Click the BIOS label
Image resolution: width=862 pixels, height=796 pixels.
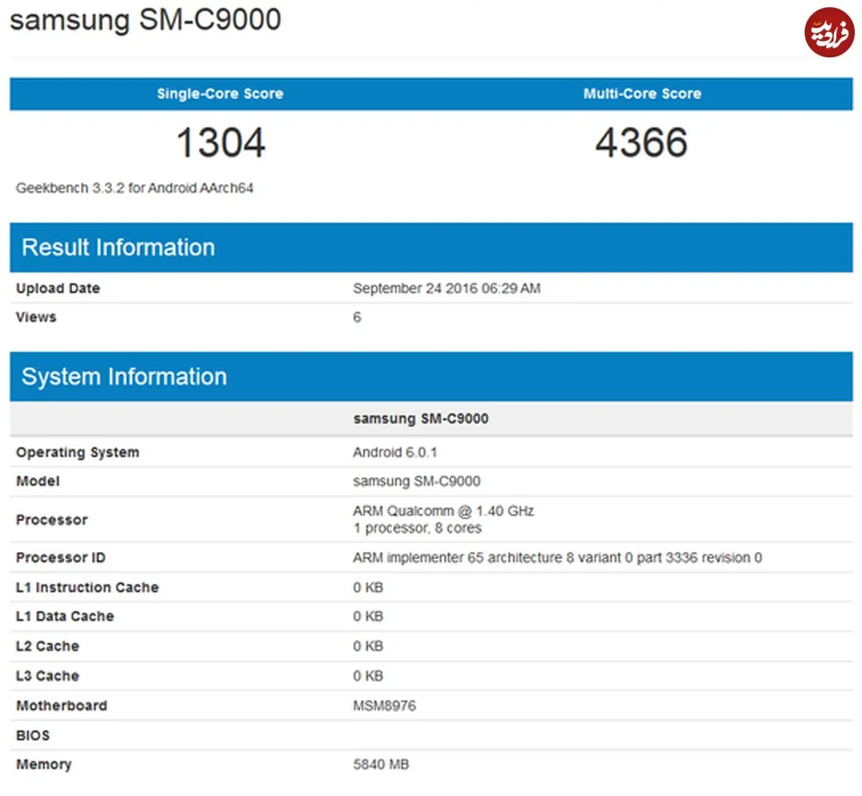pos(33,736)
